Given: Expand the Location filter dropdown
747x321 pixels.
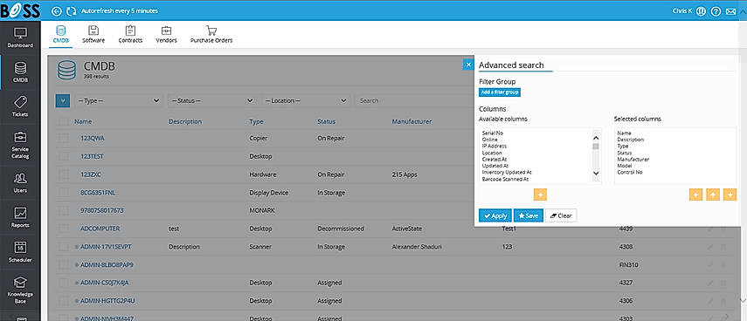Looking at the screenshot, I should [304, 101].
